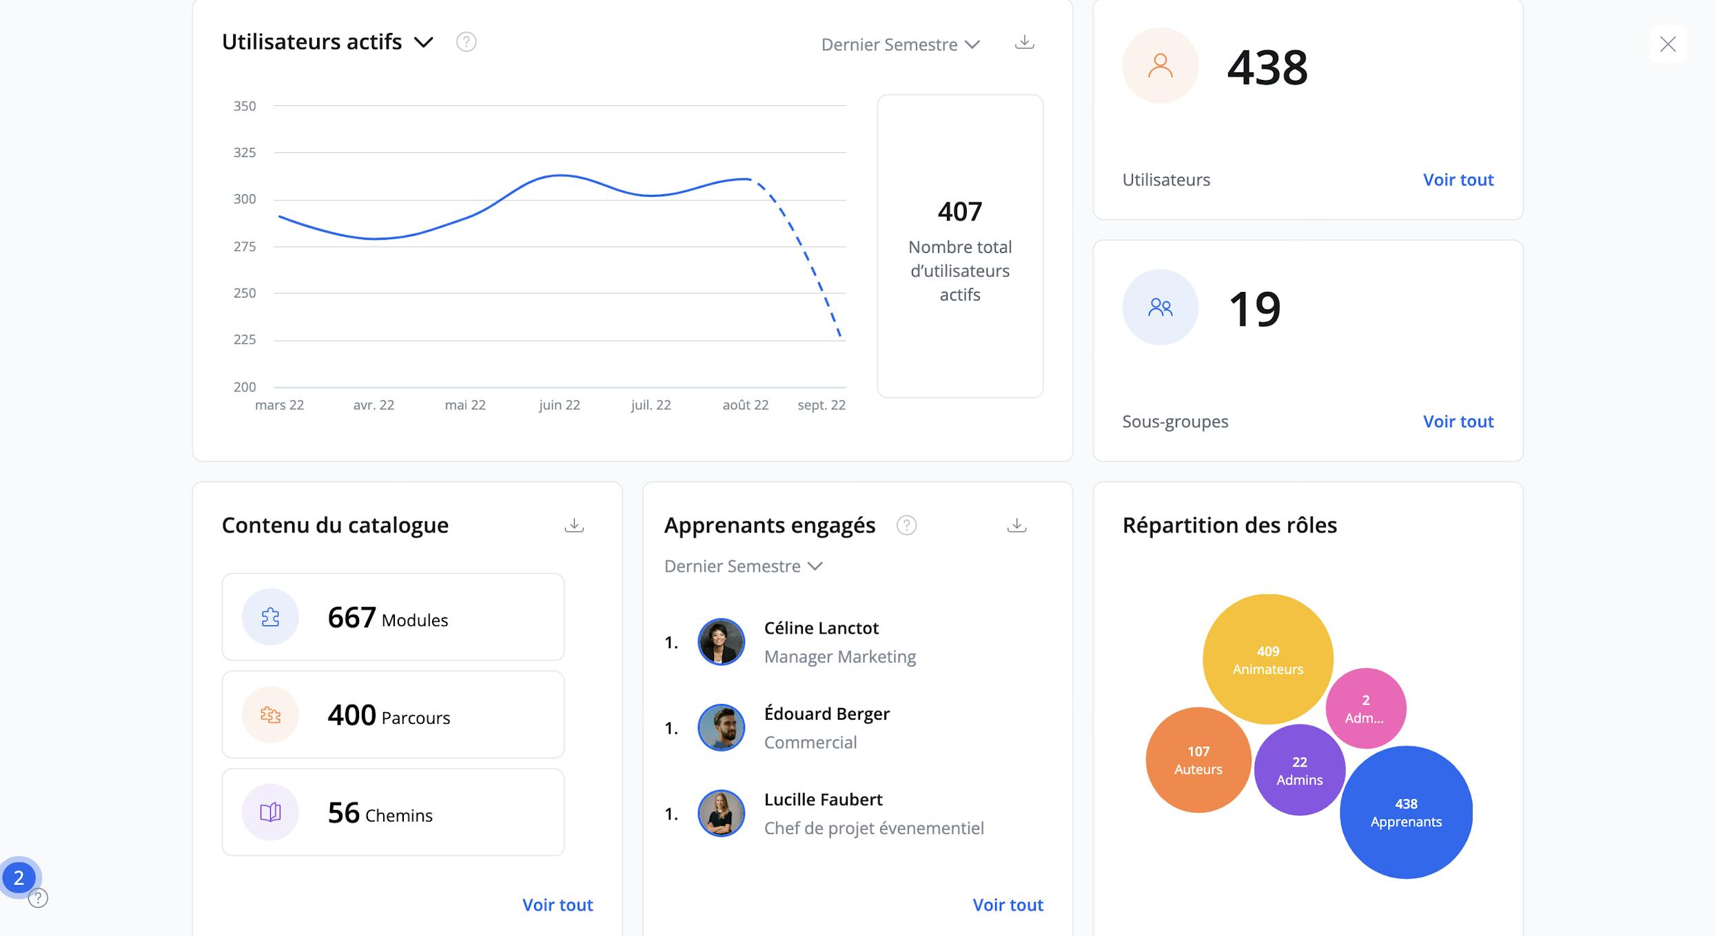
Task: Open Céline Lanctot's profile picture
Action: pos(721,641)
